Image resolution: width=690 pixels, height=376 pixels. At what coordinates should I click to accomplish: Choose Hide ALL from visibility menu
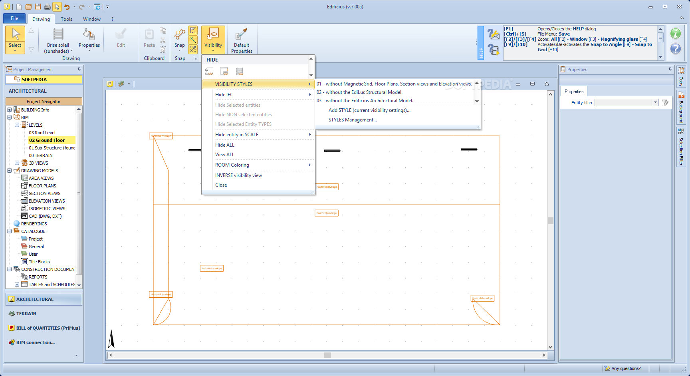pos(258,145)
